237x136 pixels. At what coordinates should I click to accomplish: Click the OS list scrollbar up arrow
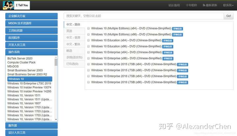(x=56, y=57)
